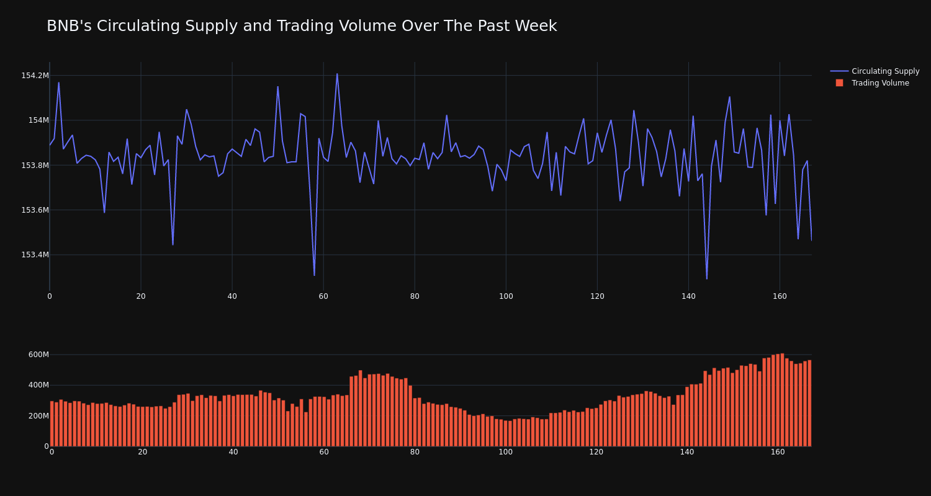931x496 pixels.
Task: Click the 153.8M y-axis label
Action: [35, 166]
